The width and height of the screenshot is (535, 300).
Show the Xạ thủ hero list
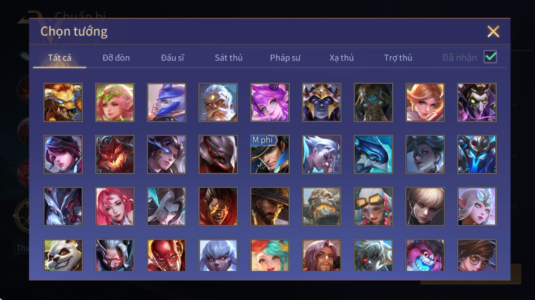tap(341, 58)
